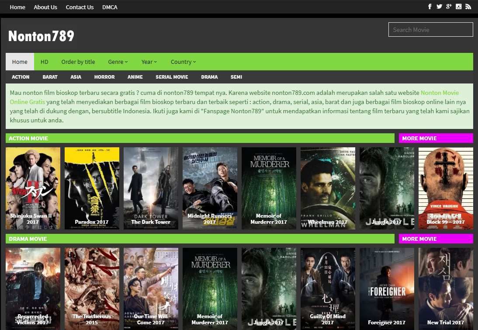478x330 pixels.
Task: Open the Guilty Of Mind 2017 poster
Action: (328, 288)
